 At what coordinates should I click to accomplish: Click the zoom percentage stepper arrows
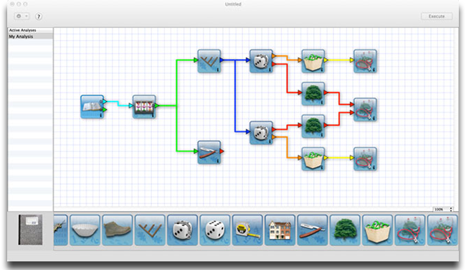click(451, 209)
